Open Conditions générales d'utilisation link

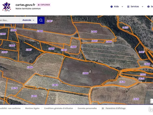[59, 108]
